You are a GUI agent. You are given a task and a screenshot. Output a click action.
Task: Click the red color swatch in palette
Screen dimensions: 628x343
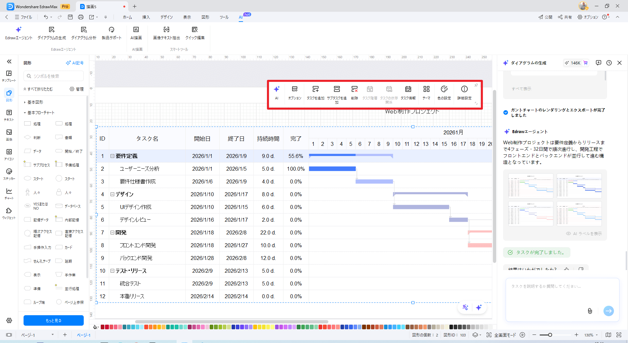pos(103,327)
